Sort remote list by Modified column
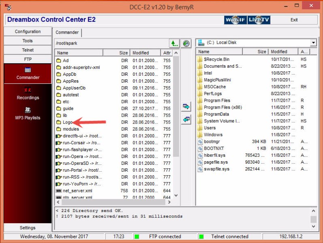 click(145, 53)
